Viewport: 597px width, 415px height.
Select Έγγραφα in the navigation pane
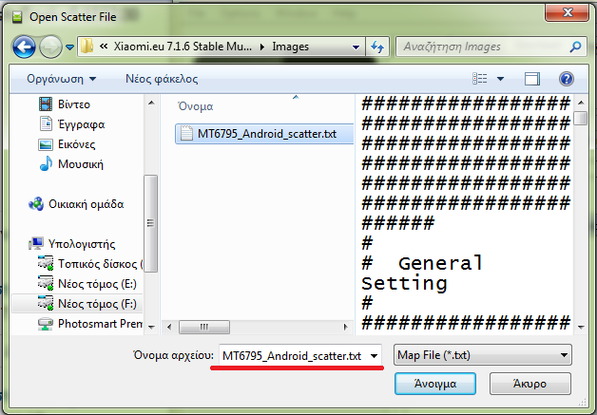[71, 124]
